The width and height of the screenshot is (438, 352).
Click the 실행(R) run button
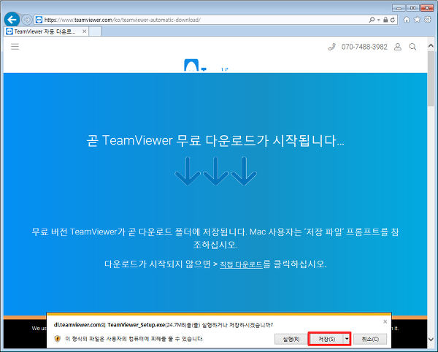click(x=291, y=339)
